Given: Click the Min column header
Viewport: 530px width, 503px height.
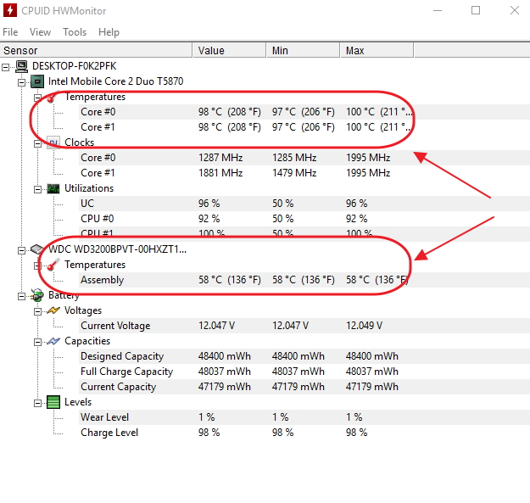Looking at the screenshot, I should click(x=304, y=50).
